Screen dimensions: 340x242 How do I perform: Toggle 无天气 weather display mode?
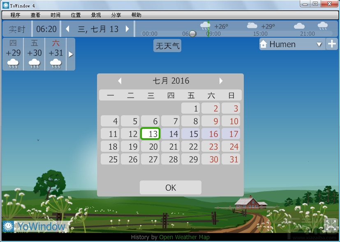point(167,46)
